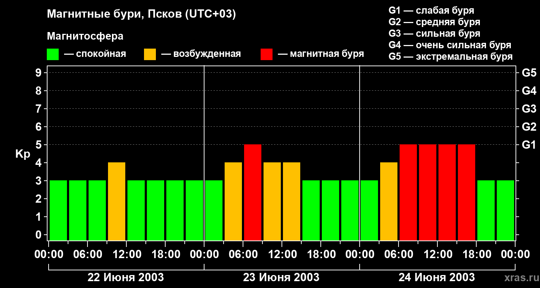Image resolution: width=540 pixels, height=288 pixels.
Task: Click the green 18:00–21:00 bar on 23 Июня
Action: [330, 211]
